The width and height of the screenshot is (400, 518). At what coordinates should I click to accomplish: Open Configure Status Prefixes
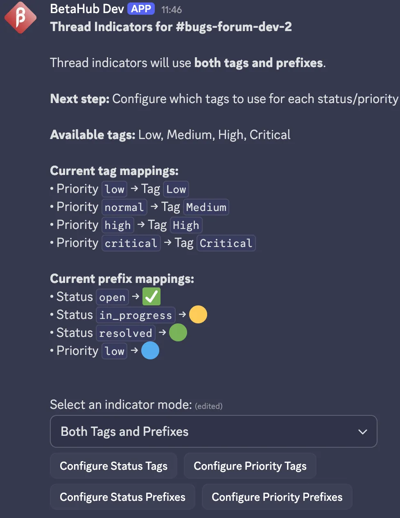coord(122,497)
